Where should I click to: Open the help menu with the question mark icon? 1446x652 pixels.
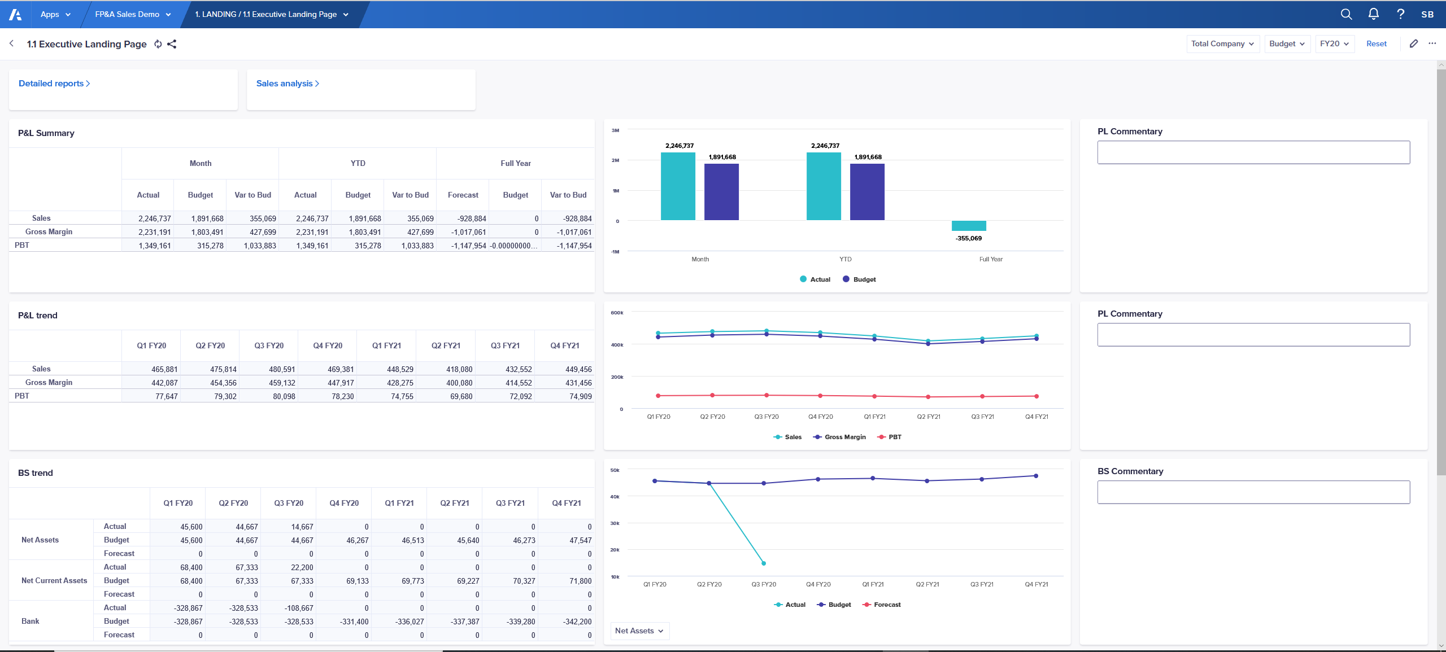(x=1400, y=14)
